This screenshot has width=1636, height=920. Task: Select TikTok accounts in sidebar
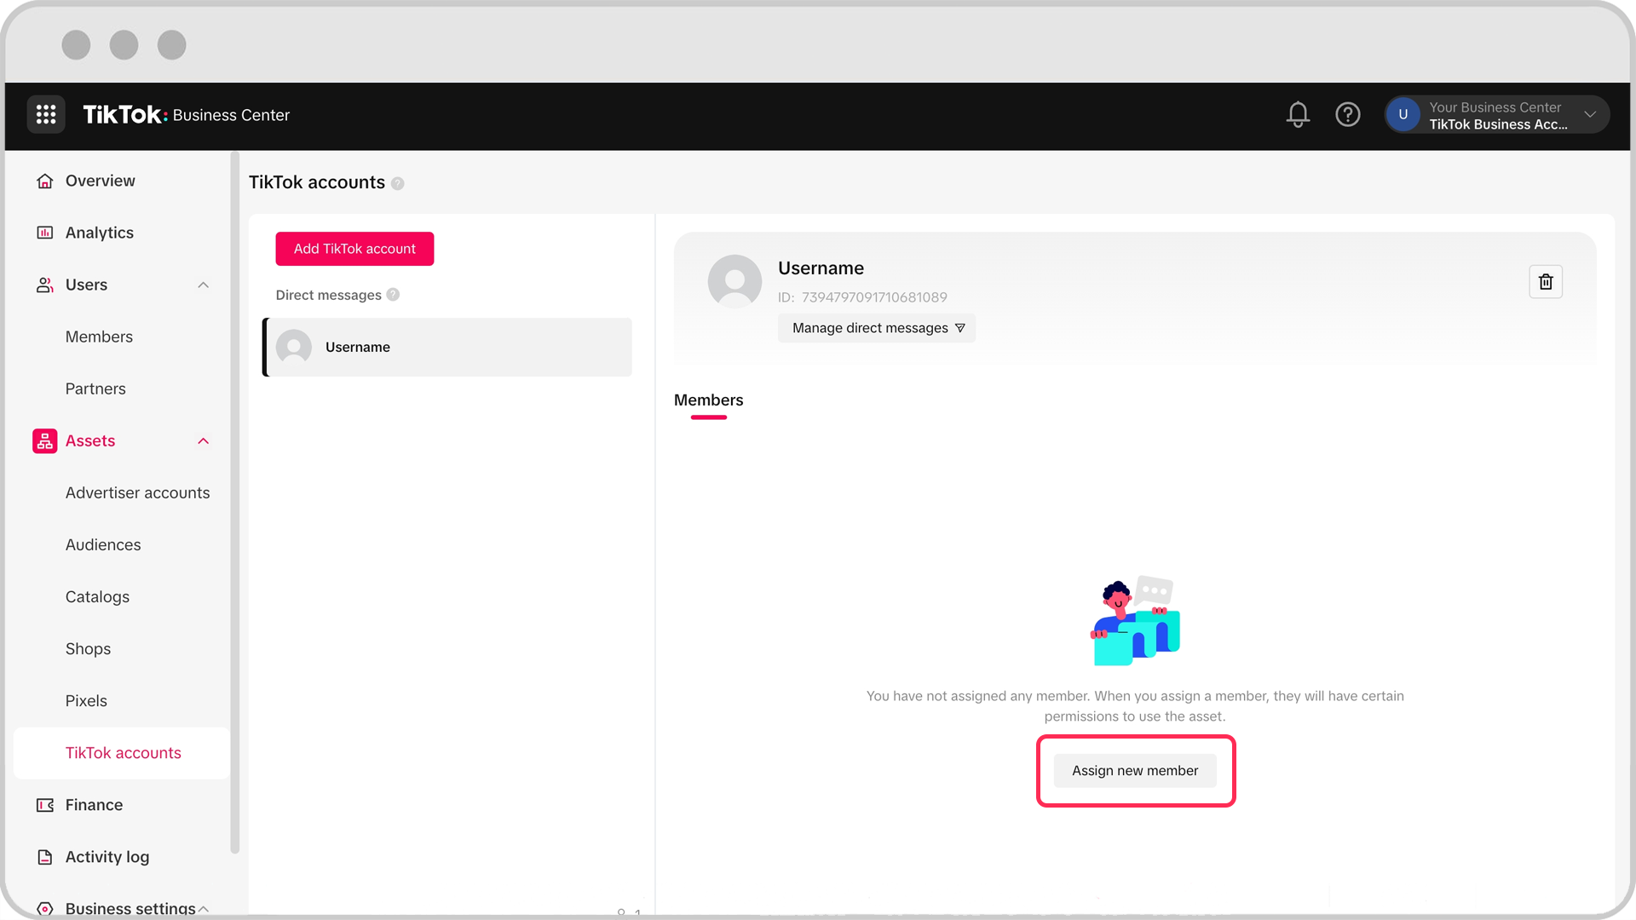(122, 753)
